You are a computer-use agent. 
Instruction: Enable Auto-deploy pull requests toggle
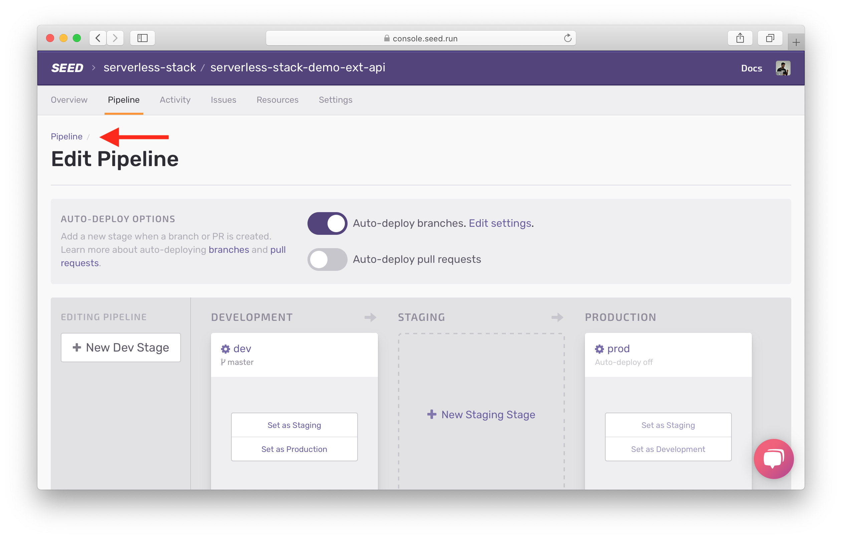(328, 259)
